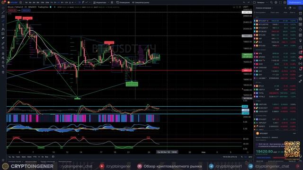
Task: Set date range to 'Все'
Action: pyautogui.click(x=46, y=157)
